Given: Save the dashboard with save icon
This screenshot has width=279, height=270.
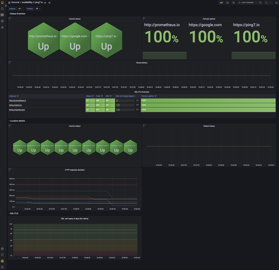Looking at the screenshot, I should (228, 3).
